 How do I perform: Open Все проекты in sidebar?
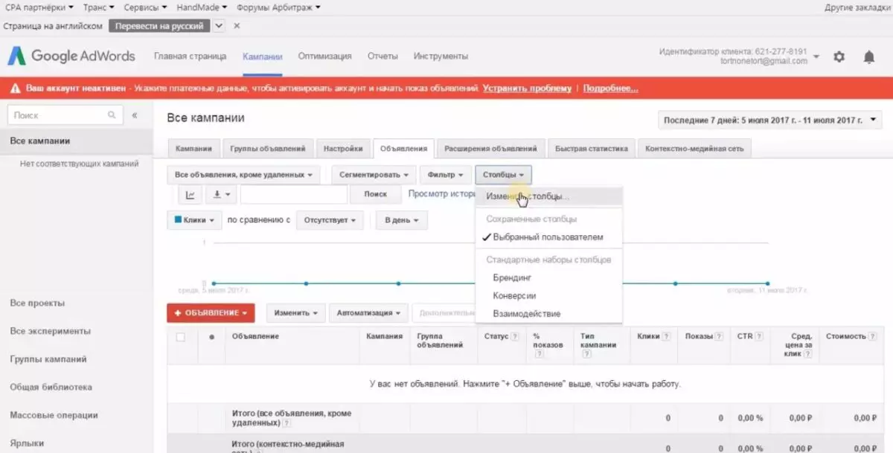pos(37,303)
